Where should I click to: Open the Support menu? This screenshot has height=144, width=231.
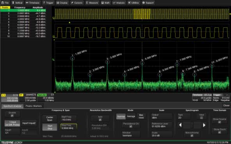(148, 3)
